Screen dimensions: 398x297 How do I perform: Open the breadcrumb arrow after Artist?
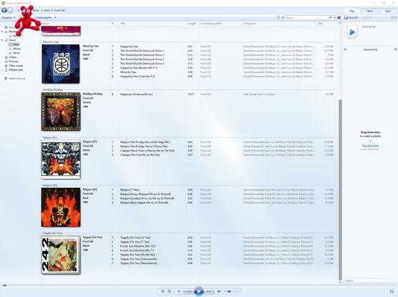click(52, 11)
